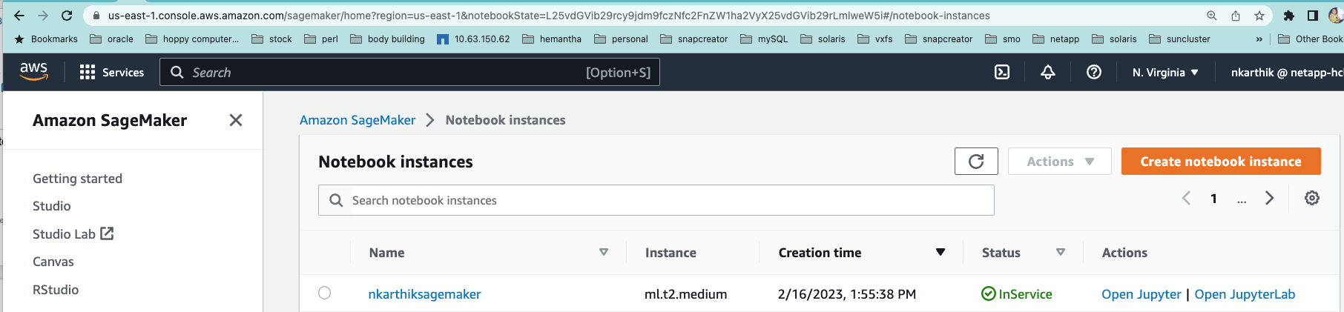The image size is (1344, 312).
Task: Open the notifications bell
Action: pyautogui.click(x=1048, y=72)
